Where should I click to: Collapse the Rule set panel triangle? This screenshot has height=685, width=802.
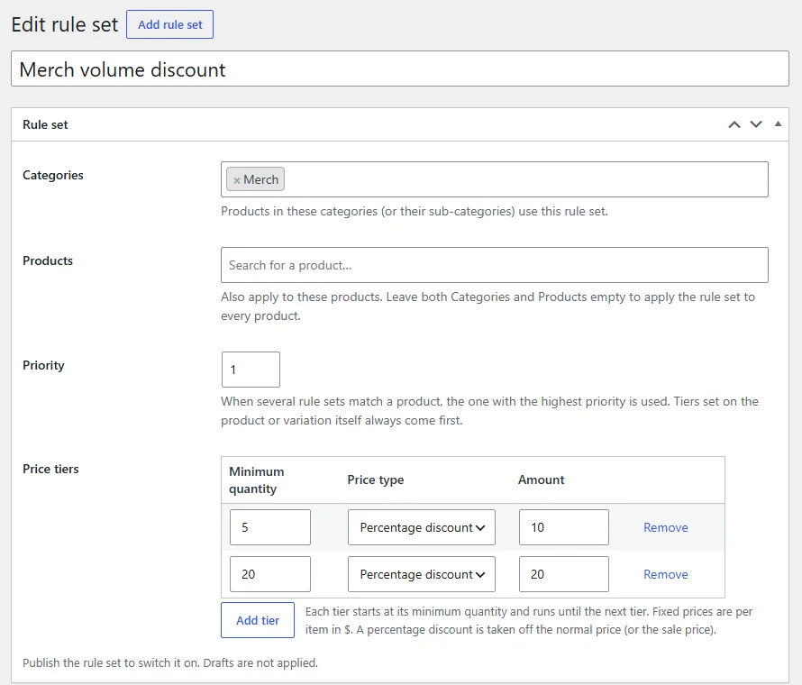778,123
